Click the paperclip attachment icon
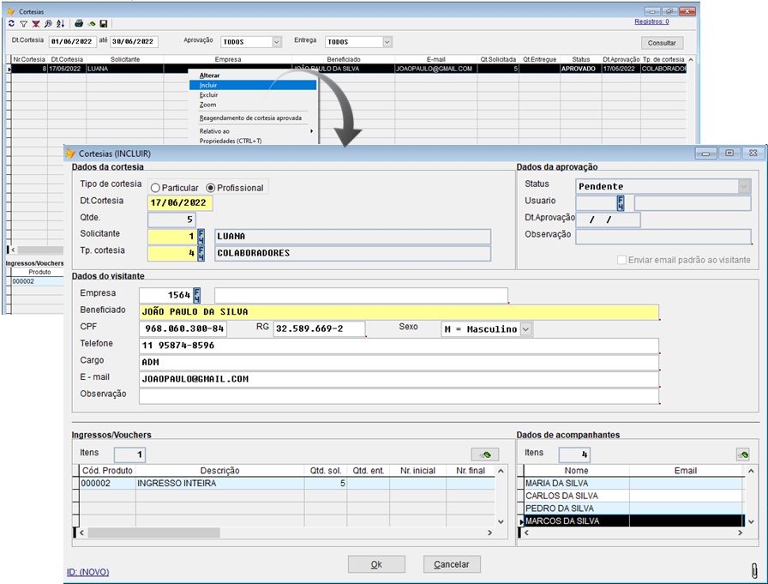This screenshot has width=768, height=584. point(753,569)
